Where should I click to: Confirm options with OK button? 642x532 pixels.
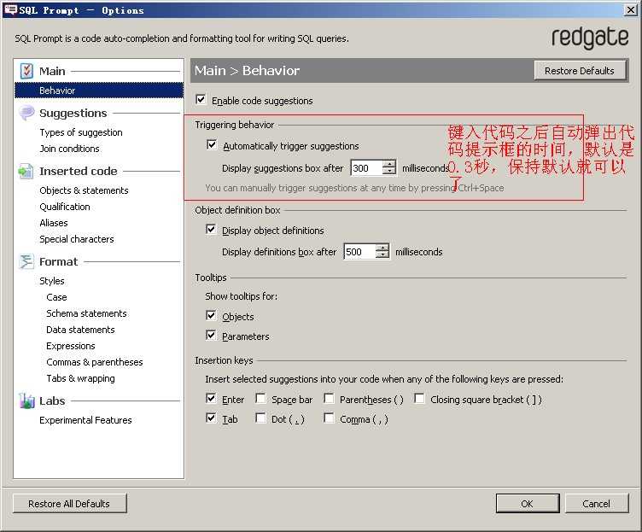(528, 503)
